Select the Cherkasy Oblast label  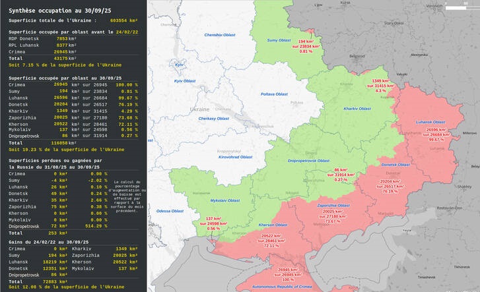coord(213,119)
